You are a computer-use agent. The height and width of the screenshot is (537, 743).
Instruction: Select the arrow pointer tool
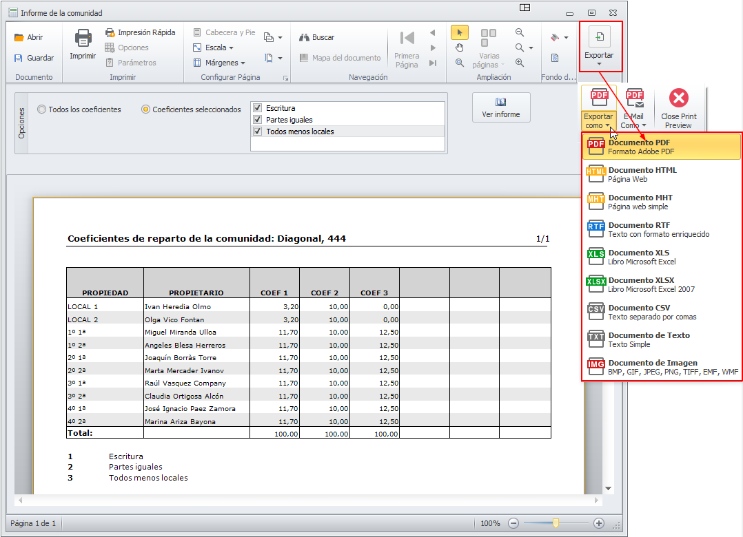(460, 32)
